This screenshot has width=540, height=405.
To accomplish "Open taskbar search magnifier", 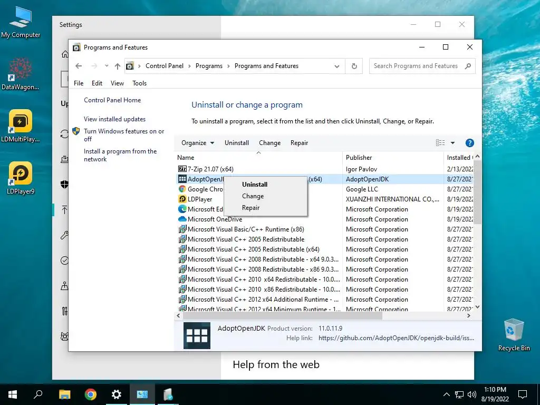I will pos(38,394).
